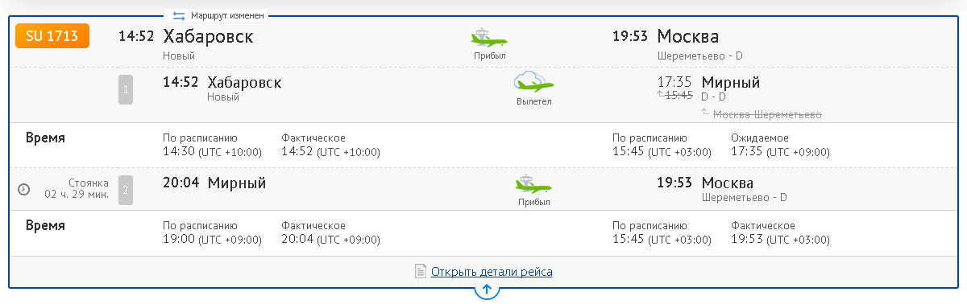Image resolution: width=967 pixels, height=304 pixels.
Task: Click the segment 1 number badge
Action: coord(125,89)
